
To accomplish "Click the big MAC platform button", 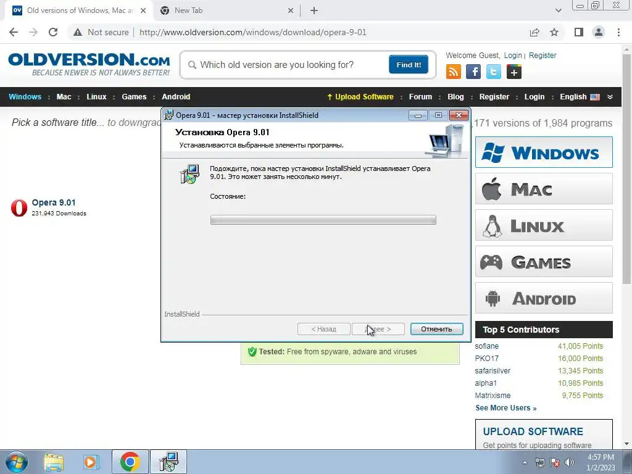I will (x=544, y=189).
